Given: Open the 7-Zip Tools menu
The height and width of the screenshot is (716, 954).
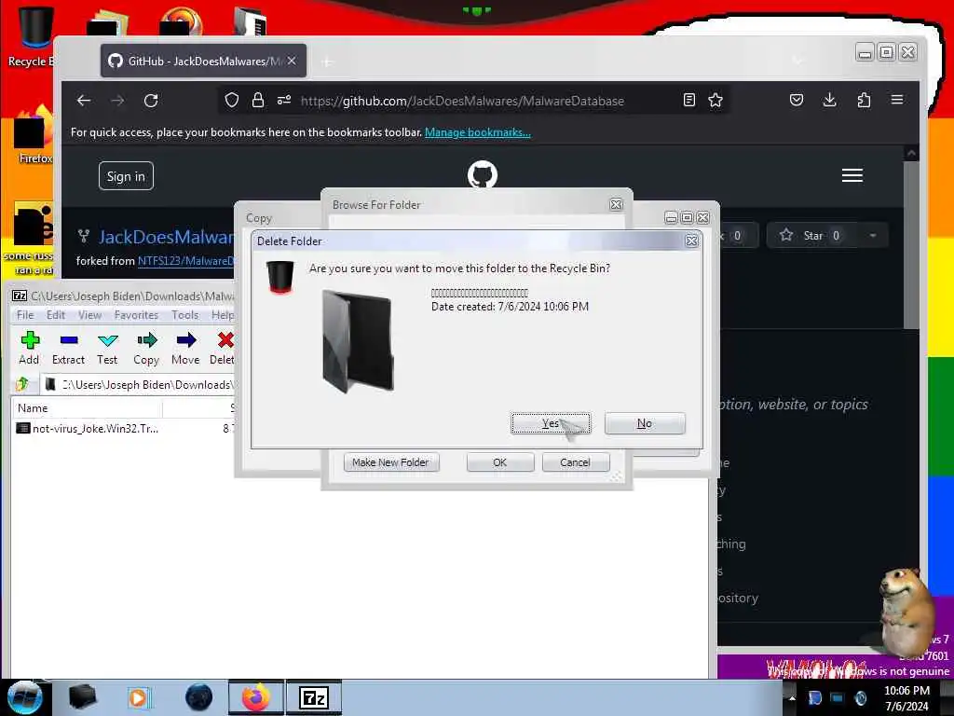Looking at the screenshot, I should [185, 315].
